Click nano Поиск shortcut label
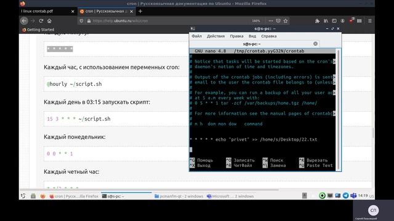 276,160
